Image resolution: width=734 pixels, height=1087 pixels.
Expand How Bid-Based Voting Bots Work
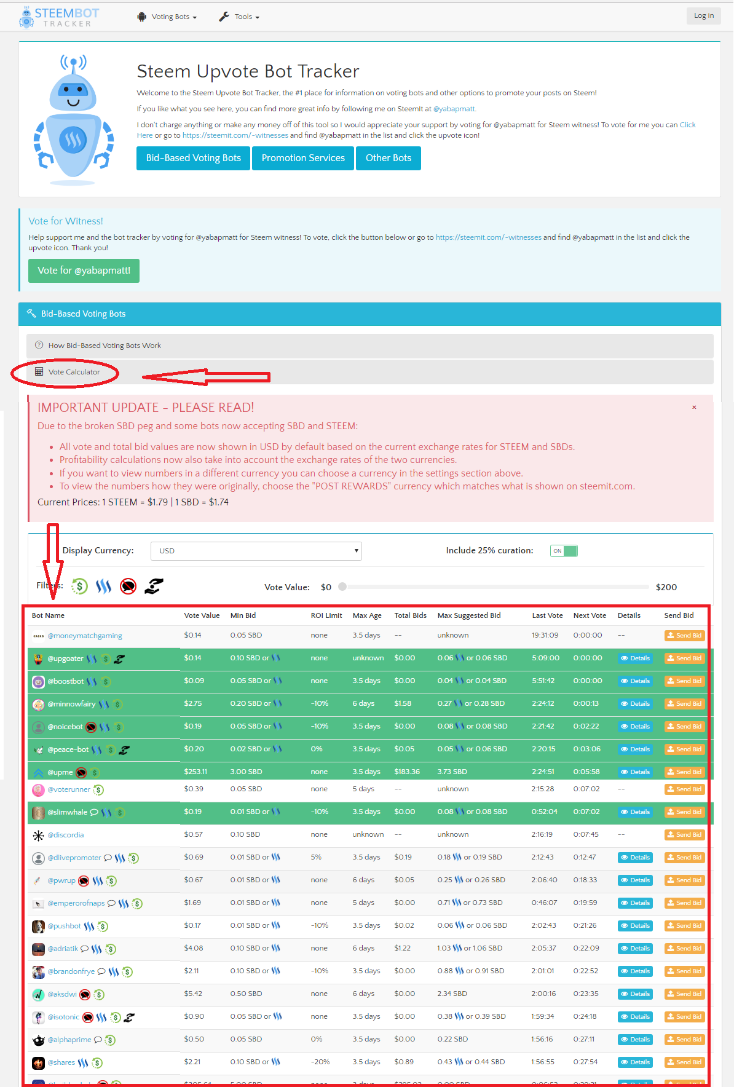pos(370,346)
